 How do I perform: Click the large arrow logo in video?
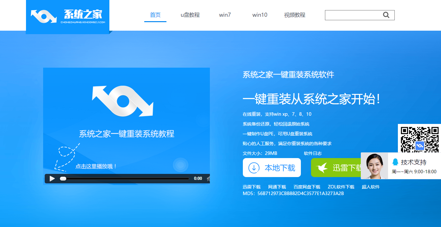tap(123, 101)
